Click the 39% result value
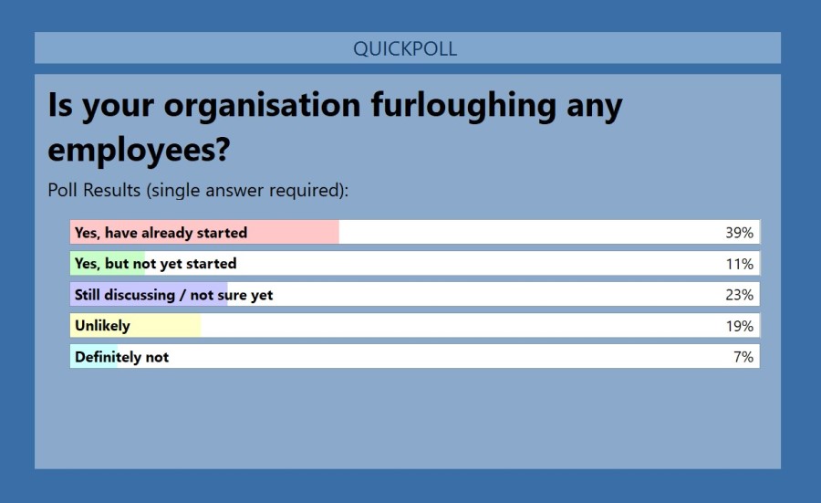The image size is (821, 503). point(739,233)
